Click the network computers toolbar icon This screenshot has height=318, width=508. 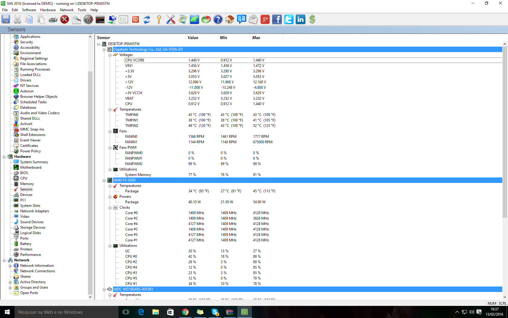[x=112, y=19]
